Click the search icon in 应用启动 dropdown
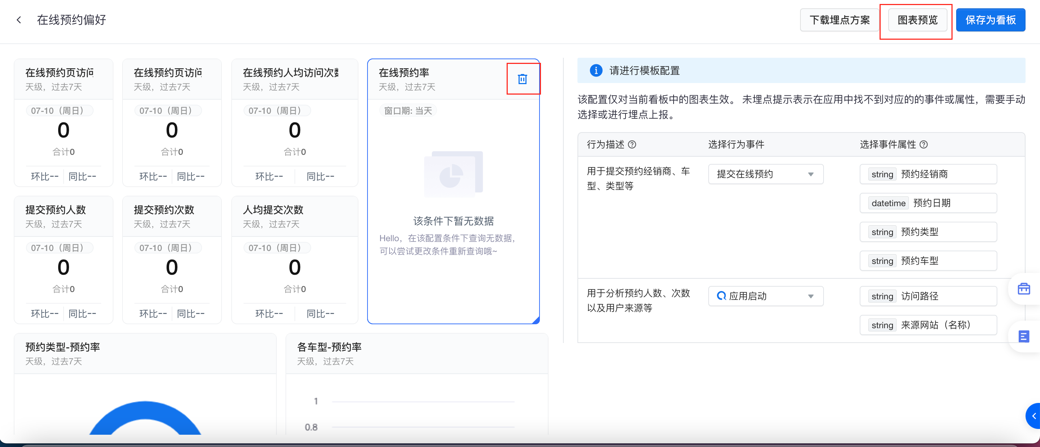This screenshot has width=1040, height=447. pos(721,296)
